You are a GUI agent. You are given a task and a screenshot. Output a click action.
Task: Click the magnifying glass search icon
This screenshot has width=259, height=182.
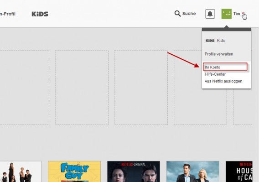click(177, 14)
